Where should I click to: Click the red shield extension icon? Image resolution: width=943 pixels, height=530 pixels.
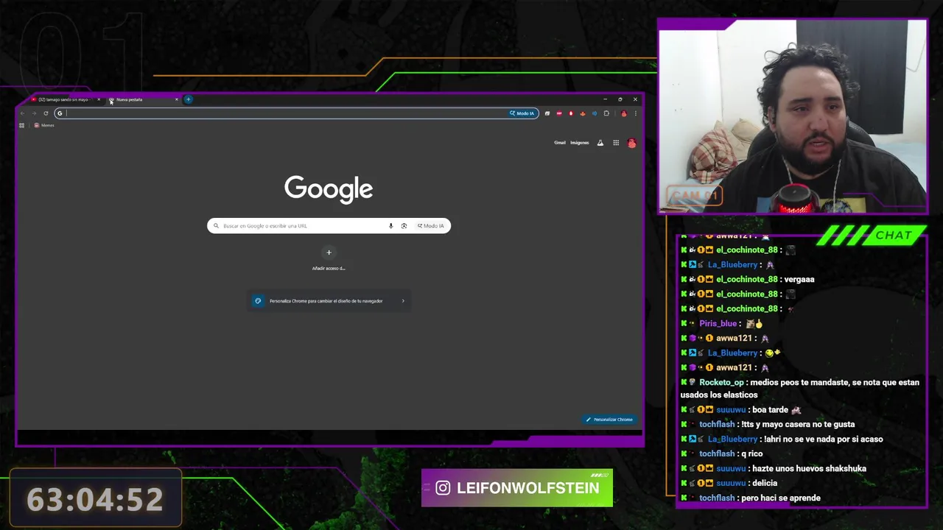click(571, 113)
